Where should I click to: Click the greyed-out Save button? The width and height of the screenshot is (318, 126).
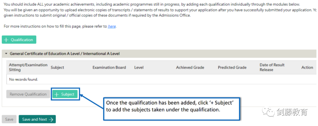click(x=9, y=119)
